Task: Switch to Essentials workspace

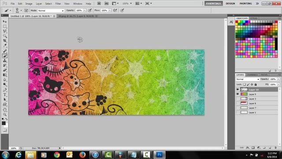Action: coord(213,4)
